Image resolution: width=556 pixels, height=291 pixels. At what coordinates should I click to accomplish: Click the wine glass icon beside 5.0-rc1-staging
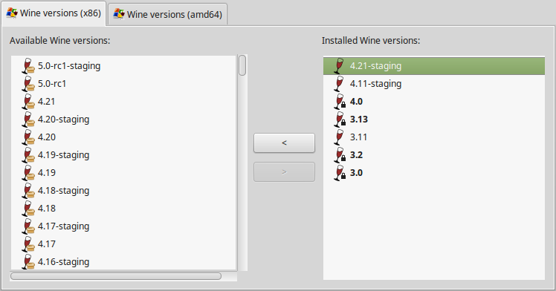pos(28,66)
